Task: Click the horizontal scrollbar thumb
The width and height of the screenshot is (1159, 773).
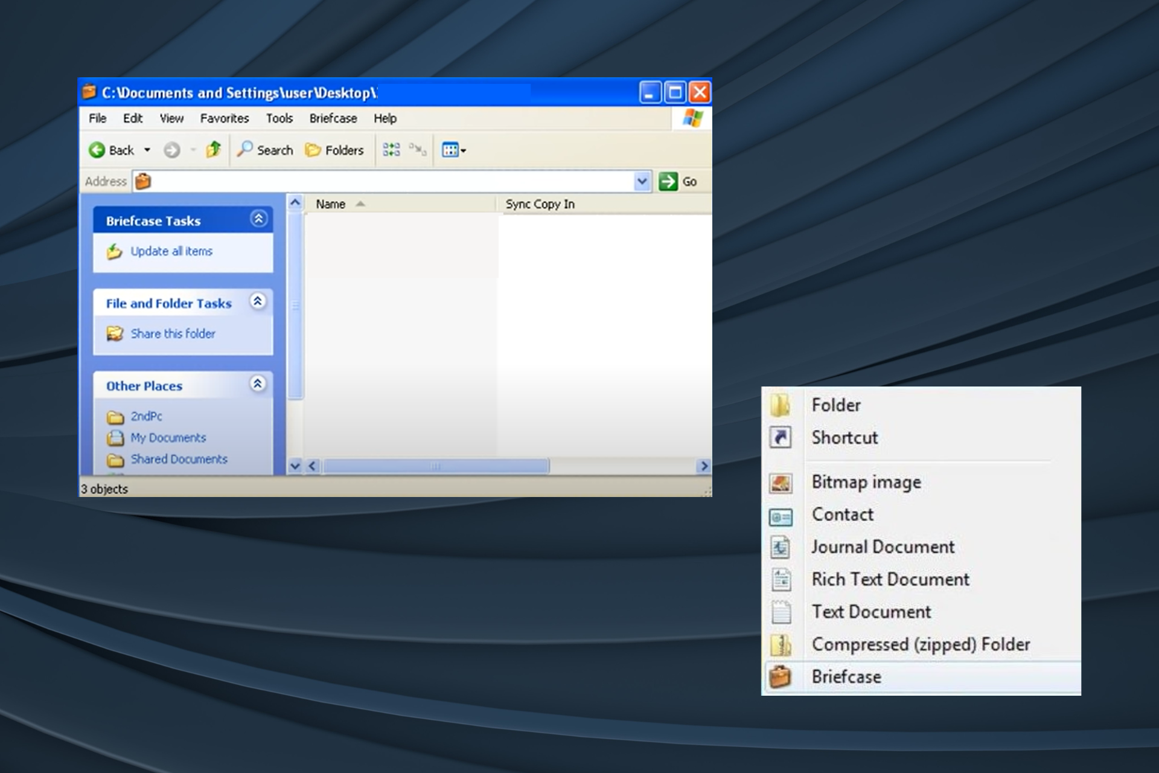Action: point(435,466)
